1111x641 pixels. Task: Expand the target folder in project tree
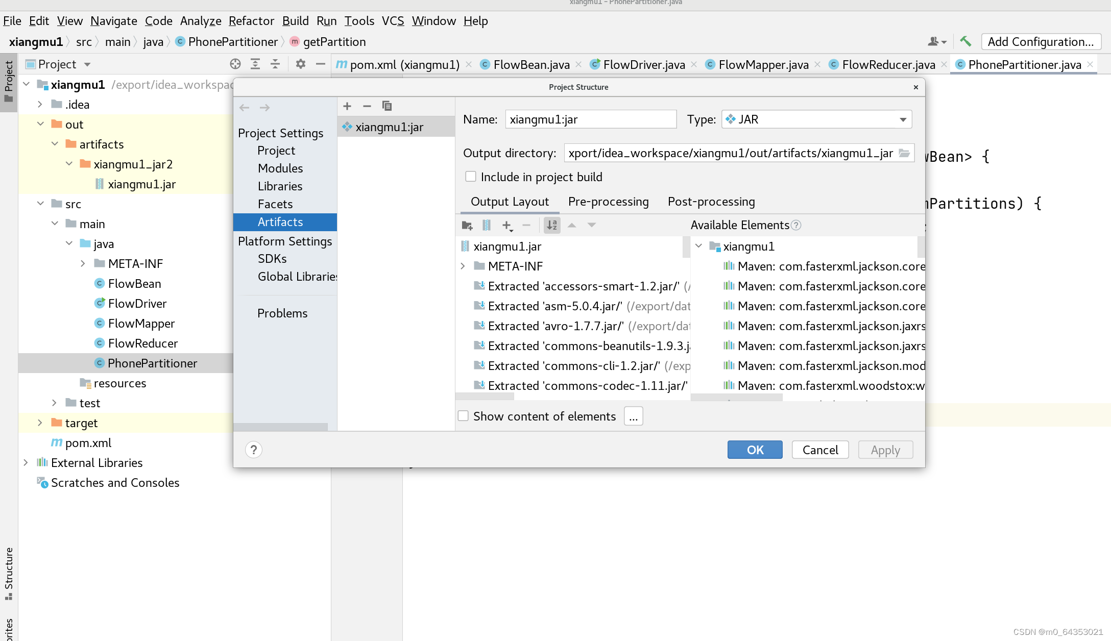tap(40, 423)
